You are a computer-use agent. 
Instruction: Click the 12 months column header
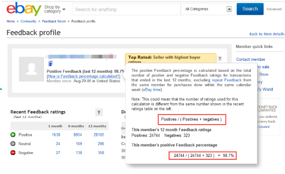point(97,126)
